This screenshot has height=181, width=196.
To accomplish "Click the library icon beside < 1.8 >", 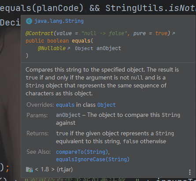I will [29, 170].
